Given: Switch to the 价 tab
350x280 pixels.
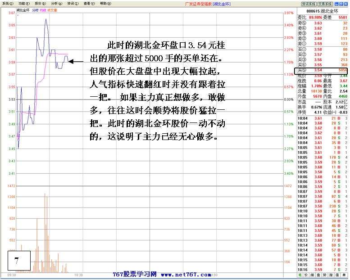Looking at the screenshot, I should 307,274.
